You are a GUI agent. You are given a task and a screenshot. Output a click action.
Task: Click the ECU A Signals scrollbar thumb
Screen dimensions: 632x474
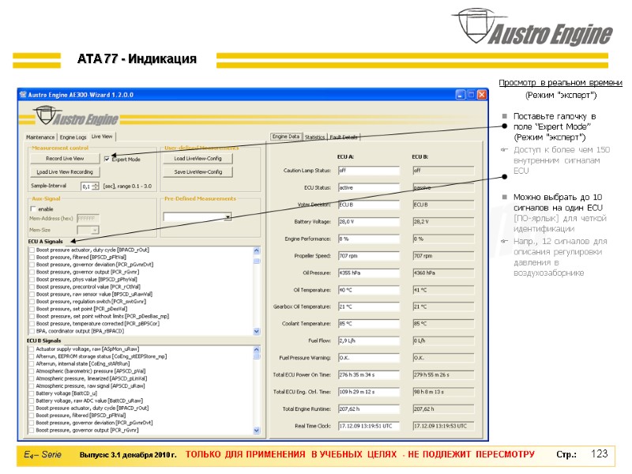coord(257,260)
